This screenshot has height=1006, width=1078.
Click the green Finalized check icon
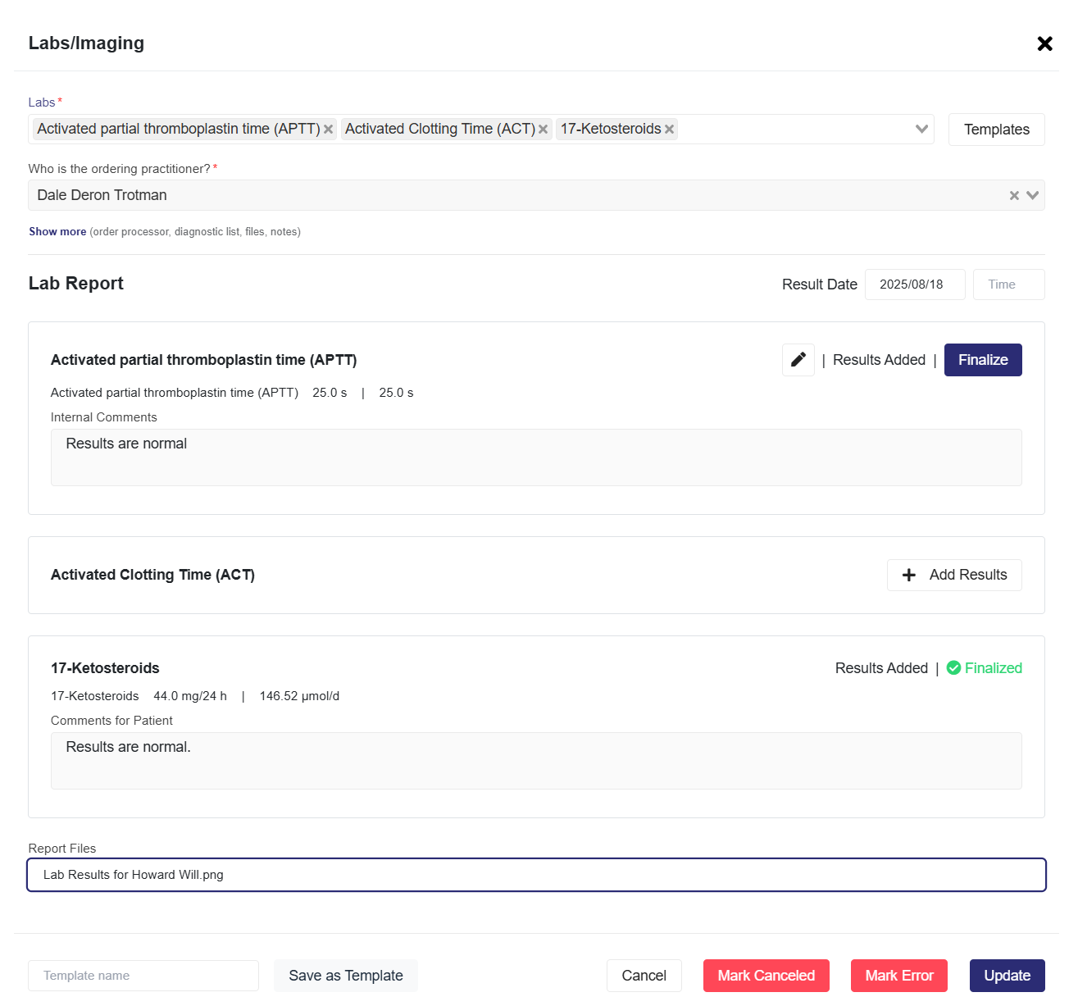coord(953,668)
